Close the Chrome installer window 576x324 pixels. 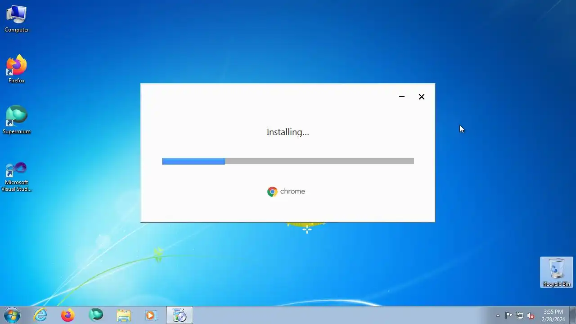pyautogui.click(x=422, y=97)
